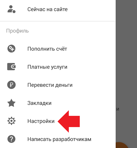Open Платные услуги entry
This screenshot has width=137, height=148.
point(58,67)
